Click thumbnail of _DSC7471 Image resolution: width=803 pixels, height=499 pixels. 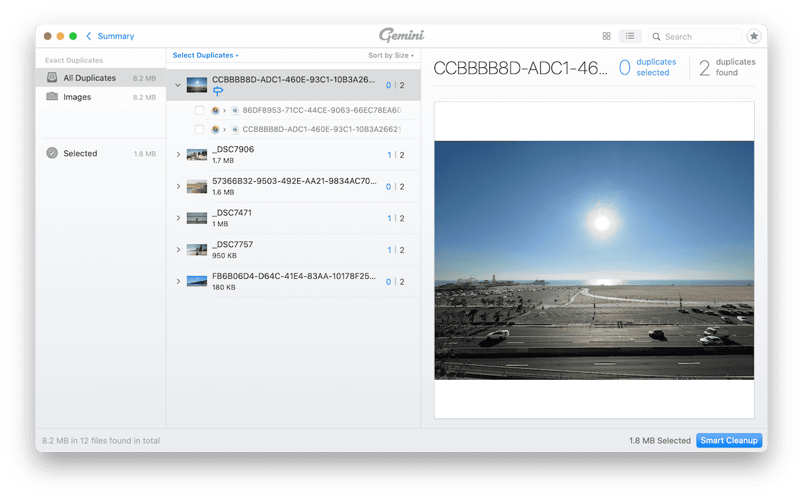[197, 218]
